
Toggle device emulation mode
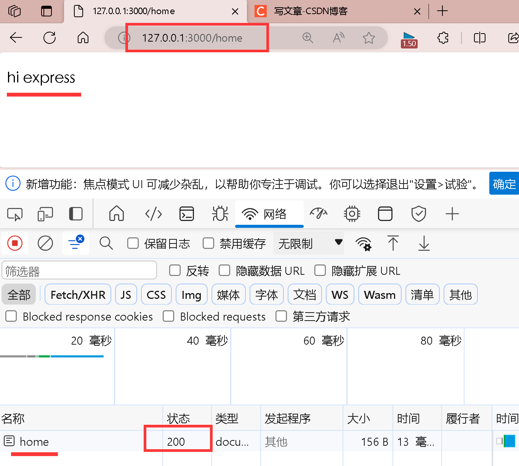45,214
